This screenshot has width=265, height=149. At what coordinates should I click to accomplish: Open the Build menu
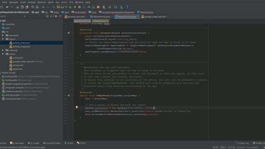tap(51, 2)
